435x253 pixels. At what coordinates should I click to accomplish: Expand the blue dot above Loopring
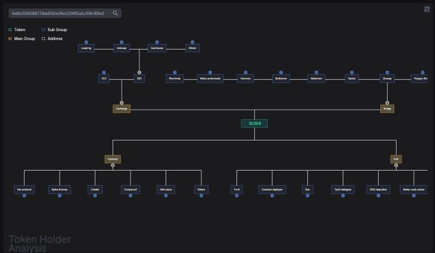tap(86, 42)
